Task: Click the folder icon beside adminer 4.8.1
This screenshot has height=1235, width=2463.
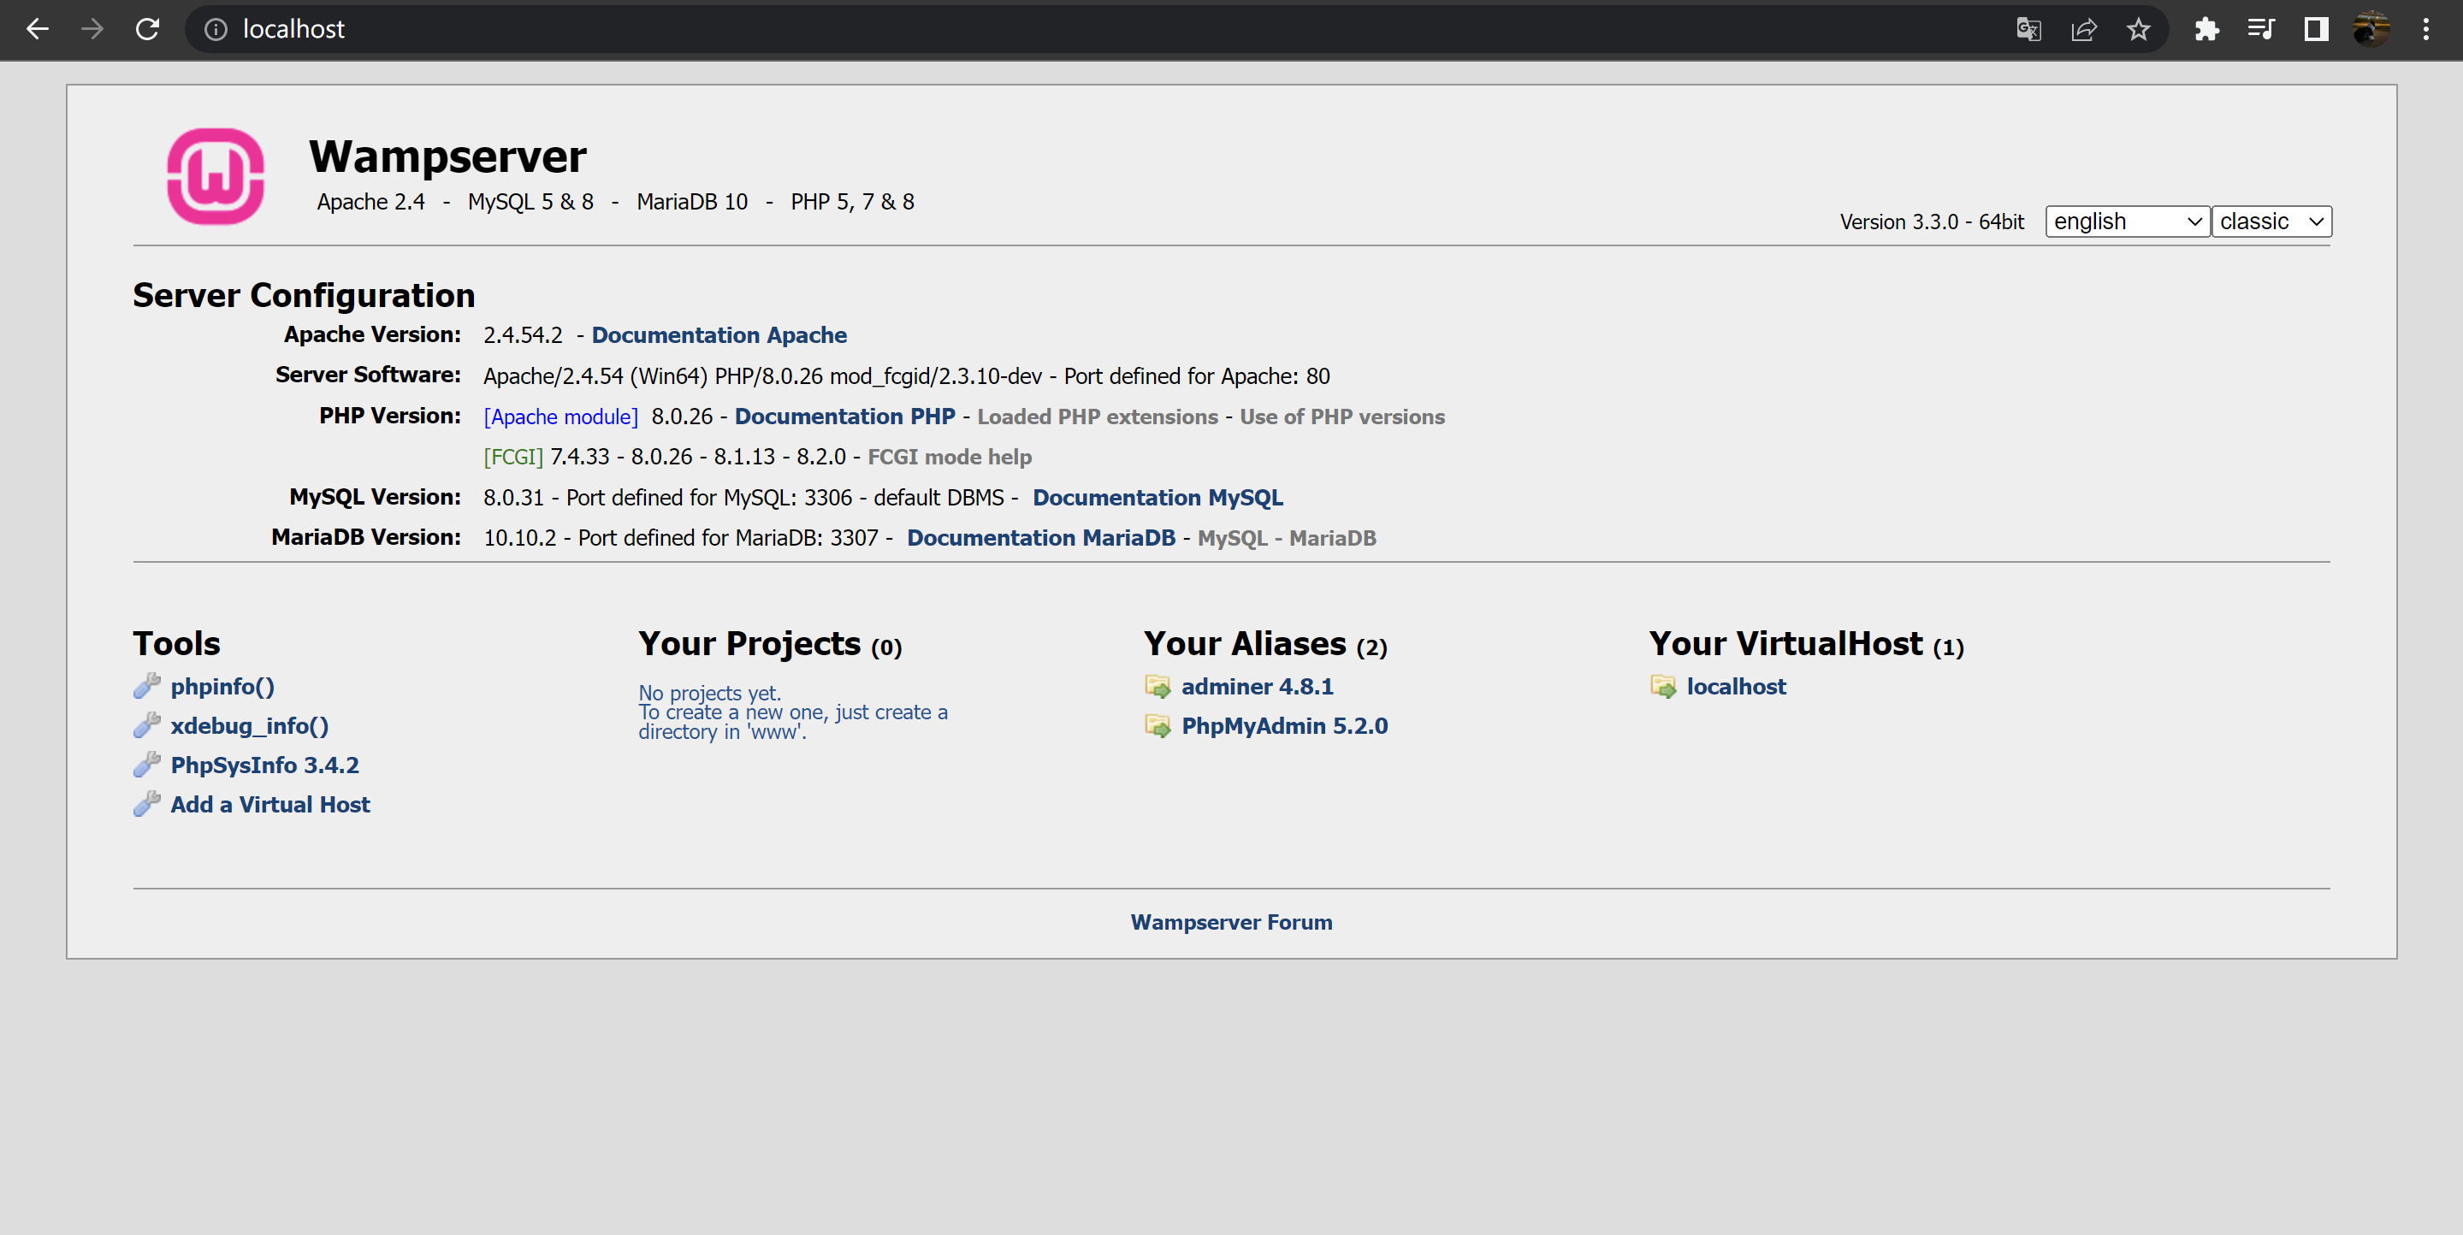Action: tap(1157, 686)
